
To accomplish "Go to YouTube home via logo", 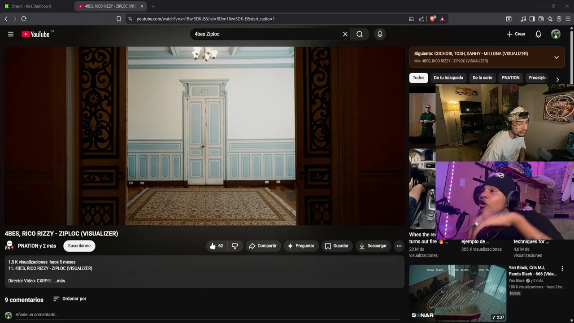I will (x=35, y=34).
